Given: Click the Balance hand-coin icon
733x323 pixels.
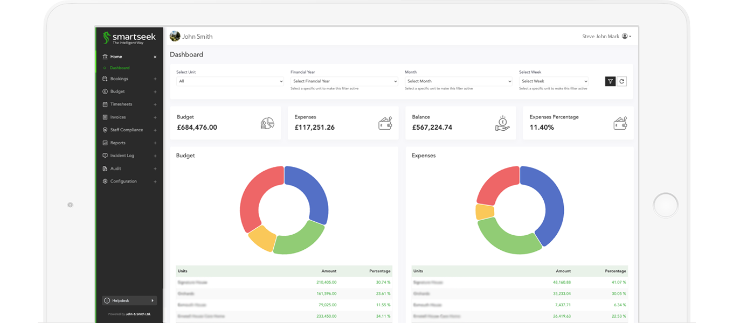Looking at the screenshot, I should coord(502,123).
